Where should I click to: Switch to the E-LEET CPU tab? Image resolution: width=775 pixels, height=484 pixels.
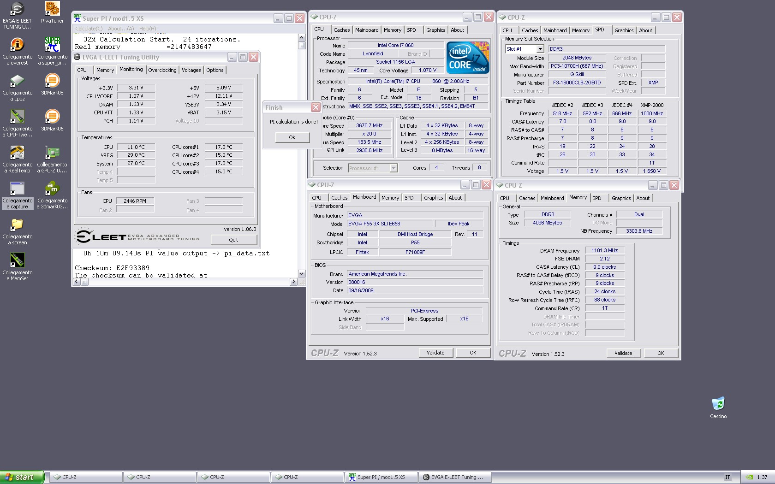(x=82, y=70)
